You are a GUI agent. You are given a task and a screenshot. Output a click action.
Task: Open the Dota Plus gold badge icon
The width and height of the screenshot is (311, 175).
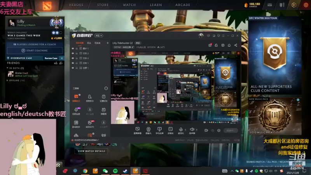[x=294, y=5]
